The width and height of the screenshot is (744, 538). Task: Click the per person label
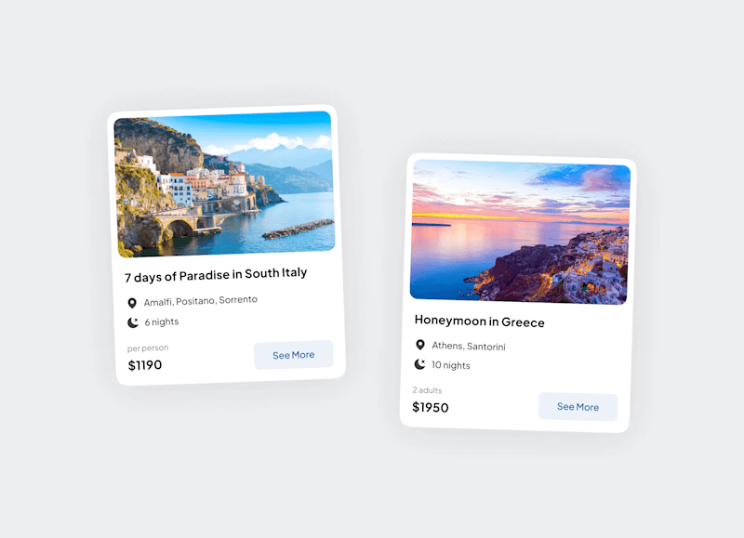point(148,348)
